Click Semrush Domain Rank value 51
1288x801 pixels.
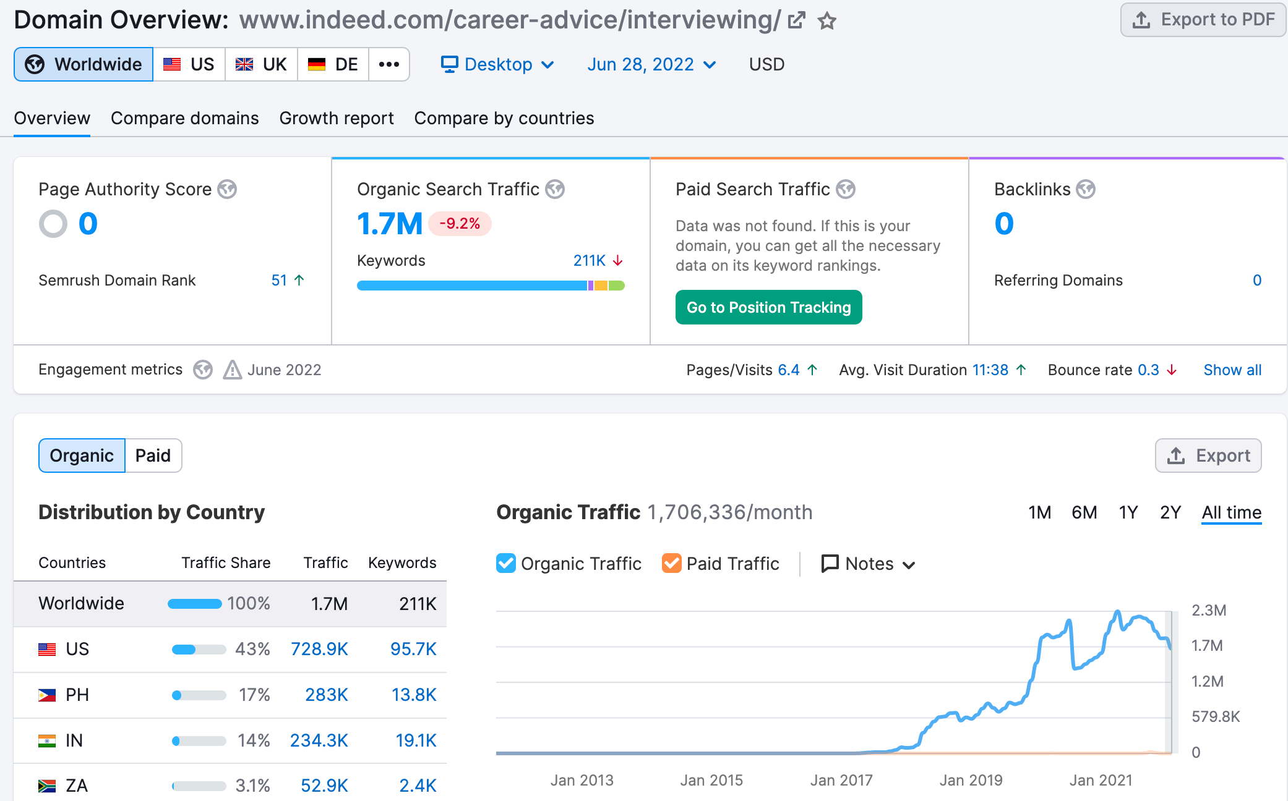pos(279,281)
